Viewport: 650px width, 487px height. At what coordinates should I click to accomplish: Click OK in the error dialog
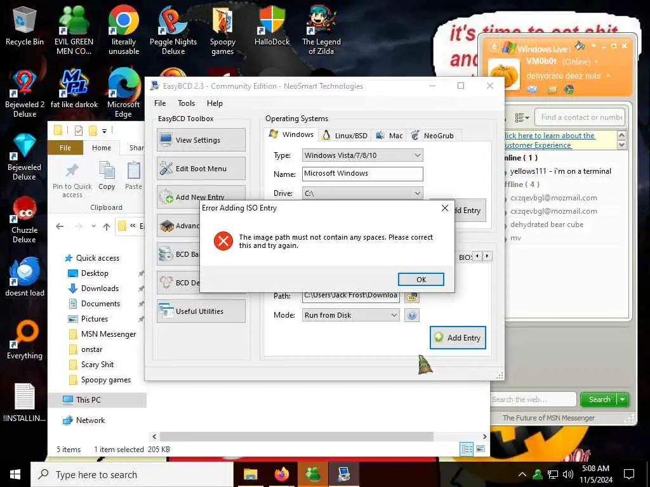421,280
